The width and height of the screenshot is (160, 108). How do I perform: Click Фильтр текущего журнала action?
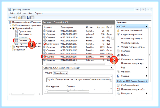133,47
